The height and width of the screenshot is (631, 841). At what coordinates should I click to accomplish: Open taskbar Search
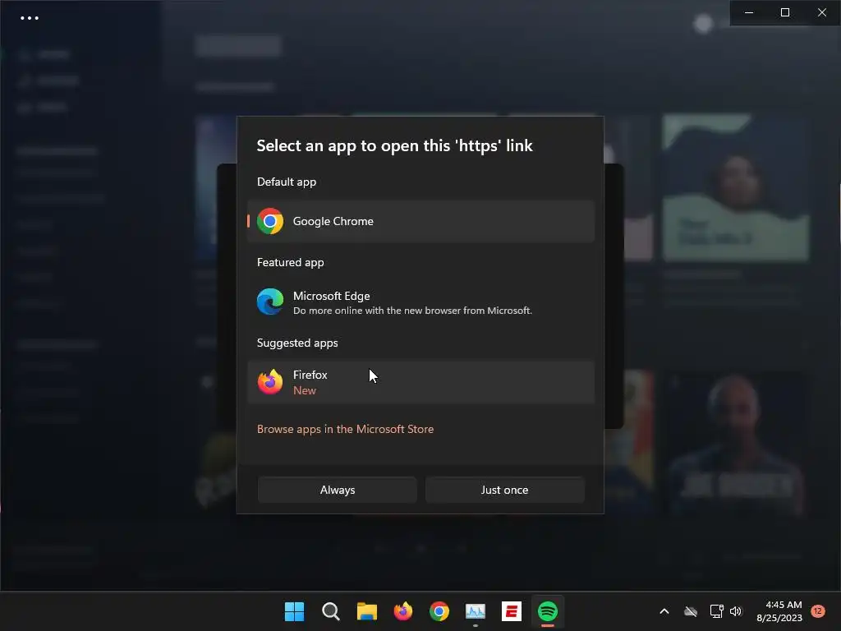pos(330,611)
